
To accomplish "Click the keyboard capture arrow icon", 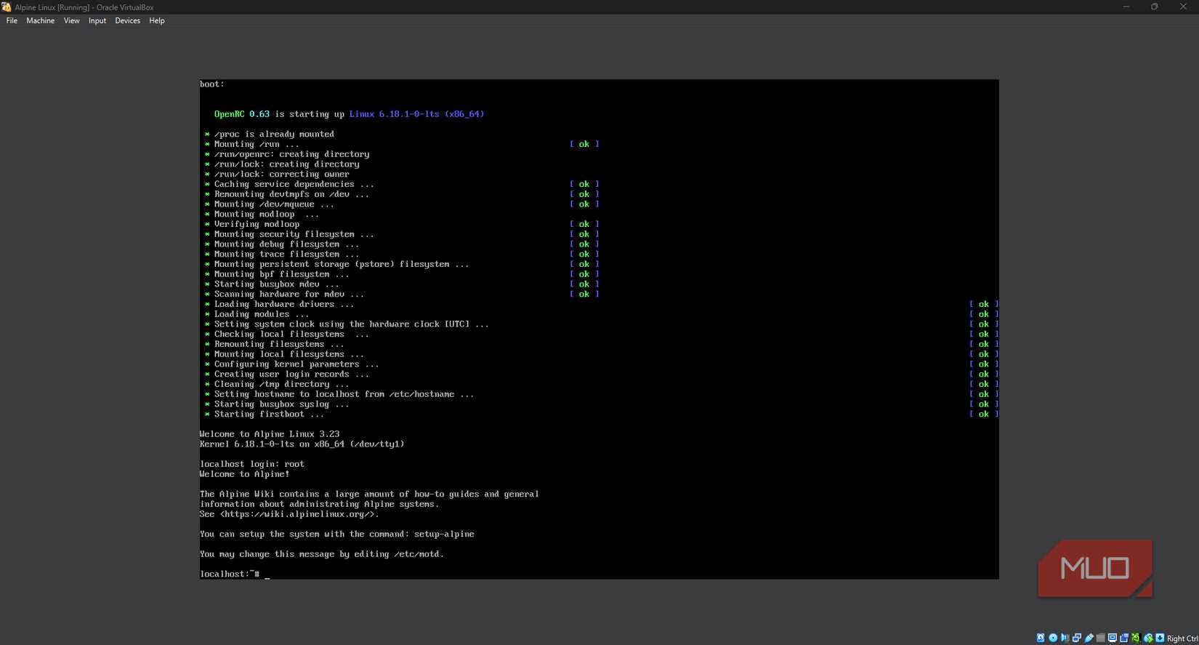I will [1160, 638].
